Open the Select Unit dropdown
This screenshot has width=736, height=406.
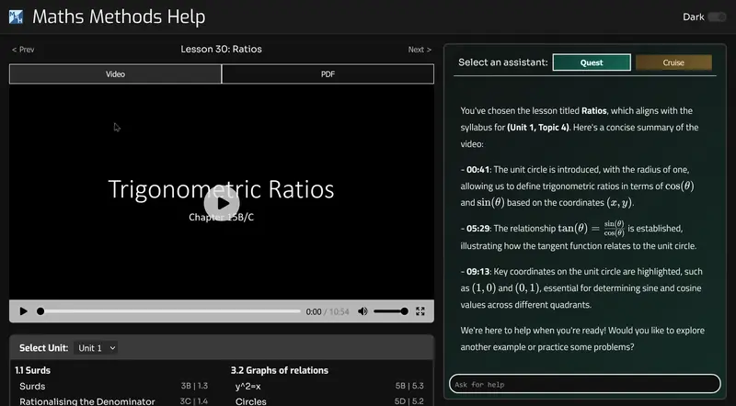[x=97, y=348]
